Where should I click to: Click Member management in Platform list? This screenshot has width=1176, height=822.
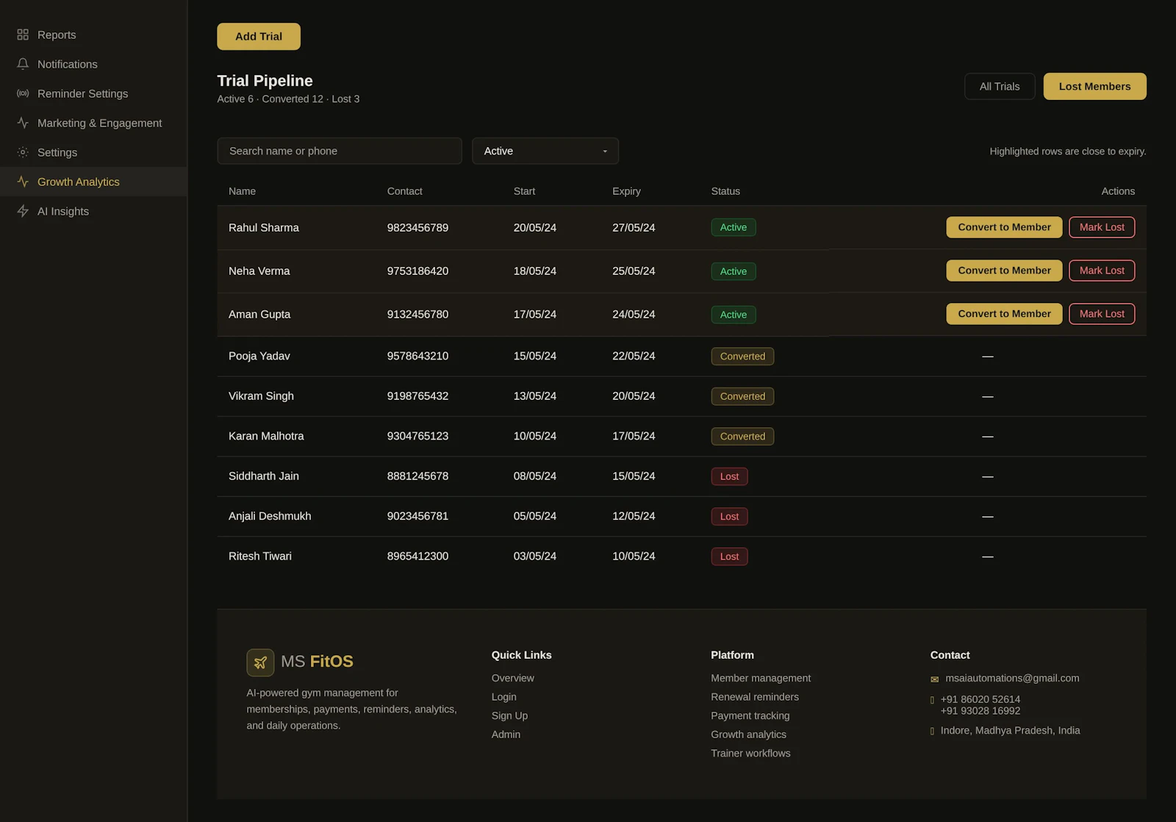tap(761, 678)
